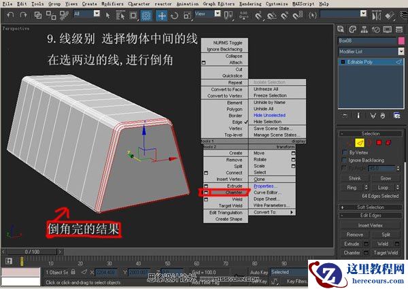Toggle the Spinner Snap magnet icon

pyautogui.click(x=298, y=16)
